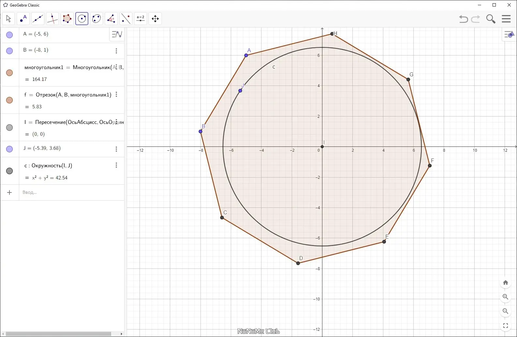Viewport: 517px width, 337px height.
Task: Toggle visibility of многоугольник1
Action: tap(9, 73)
